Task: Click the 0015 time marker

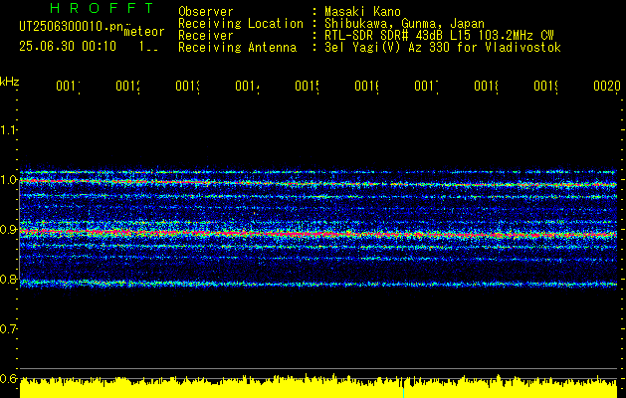Action: (x=307, y=86)
